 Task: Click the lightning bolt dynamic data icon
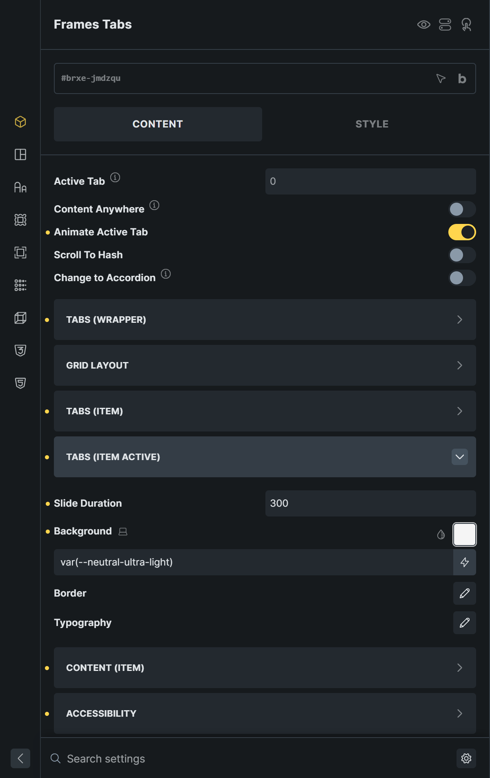click(465, 562)
